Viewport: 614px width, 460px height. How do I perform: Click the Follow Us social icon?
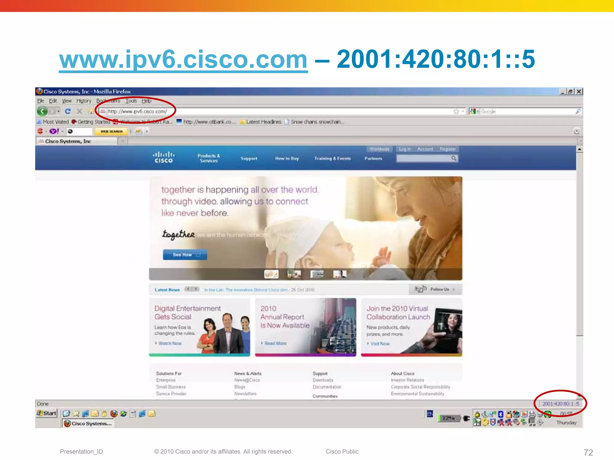[x=420, y=289]
